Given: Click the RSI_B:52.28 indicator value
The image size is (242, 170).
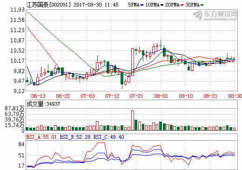Looking at the screenshot, I should tap(75, 137).
